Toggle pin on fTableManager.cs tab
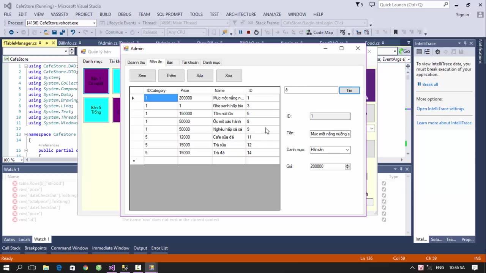The width and height of the screenshot is (486, 273). (47, 43)
